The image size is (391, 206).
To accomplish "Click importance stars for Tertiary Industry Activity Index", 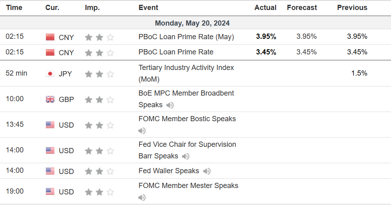I will (99, 74).
